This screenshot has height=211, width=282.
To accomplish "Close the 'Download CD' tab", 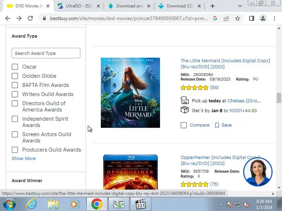I will (x=199, y=6).
